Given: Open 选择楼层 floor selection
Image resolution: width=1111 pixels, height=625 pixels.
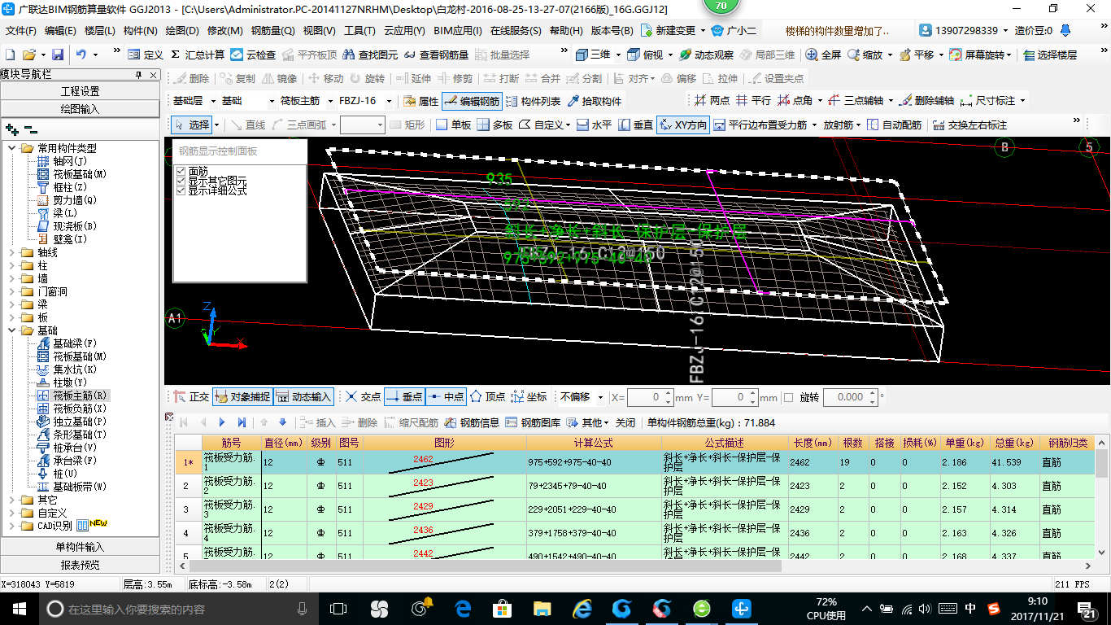Looking at the screenshot, I should pyautogui.click(x=1050, y=55).
